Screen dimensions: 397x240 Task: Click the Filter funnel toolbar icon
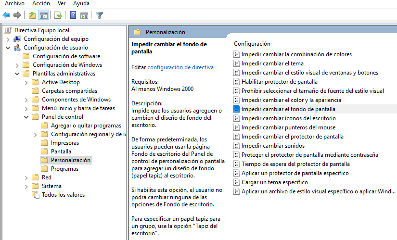[x=99, y=15]
